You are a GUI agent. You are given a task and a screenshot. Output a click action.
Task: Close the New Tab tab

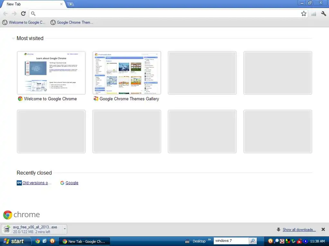[x=61, y=4]
